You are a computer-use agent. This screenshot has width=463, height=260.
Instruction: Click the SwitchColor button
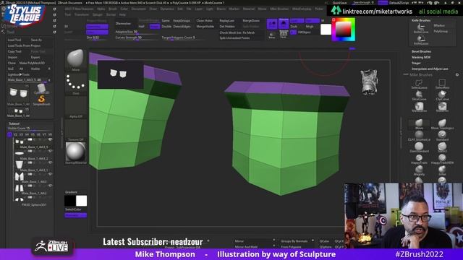(73, 209)
